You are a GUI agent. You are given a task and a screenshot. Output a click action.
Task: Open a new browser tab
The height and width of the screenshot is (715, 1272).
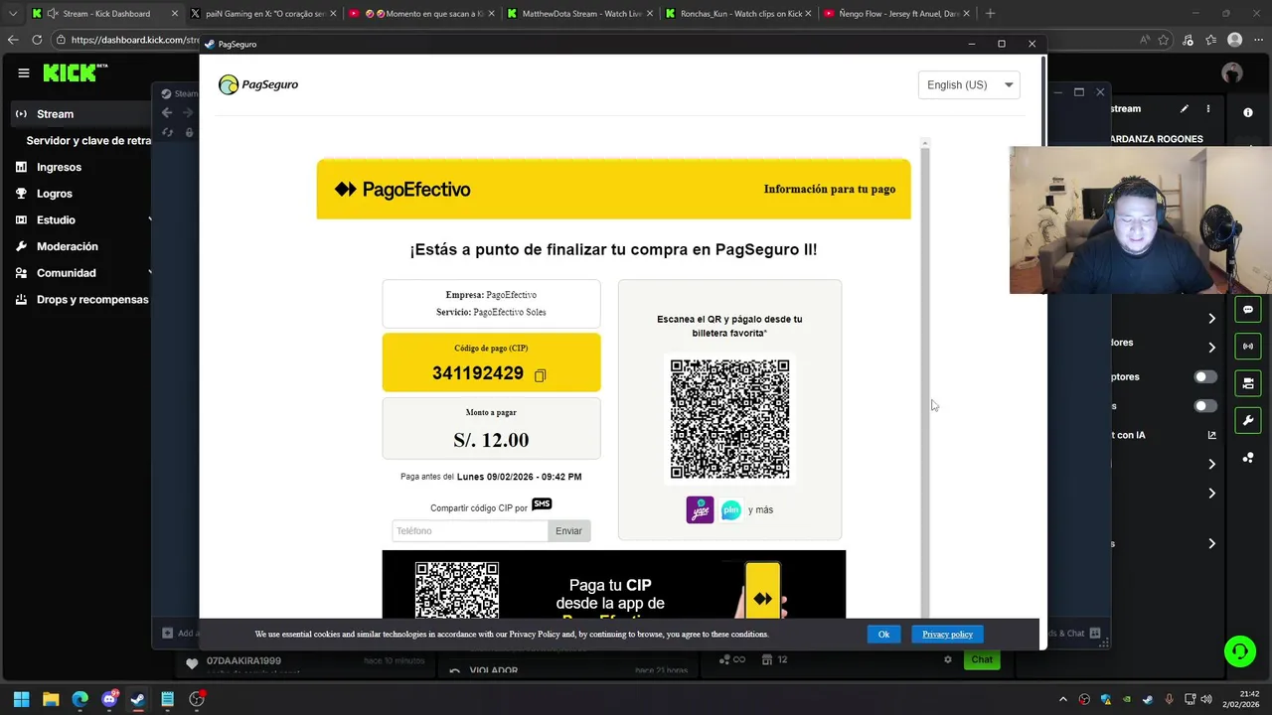pyautogui.click(x=990, y=14)
